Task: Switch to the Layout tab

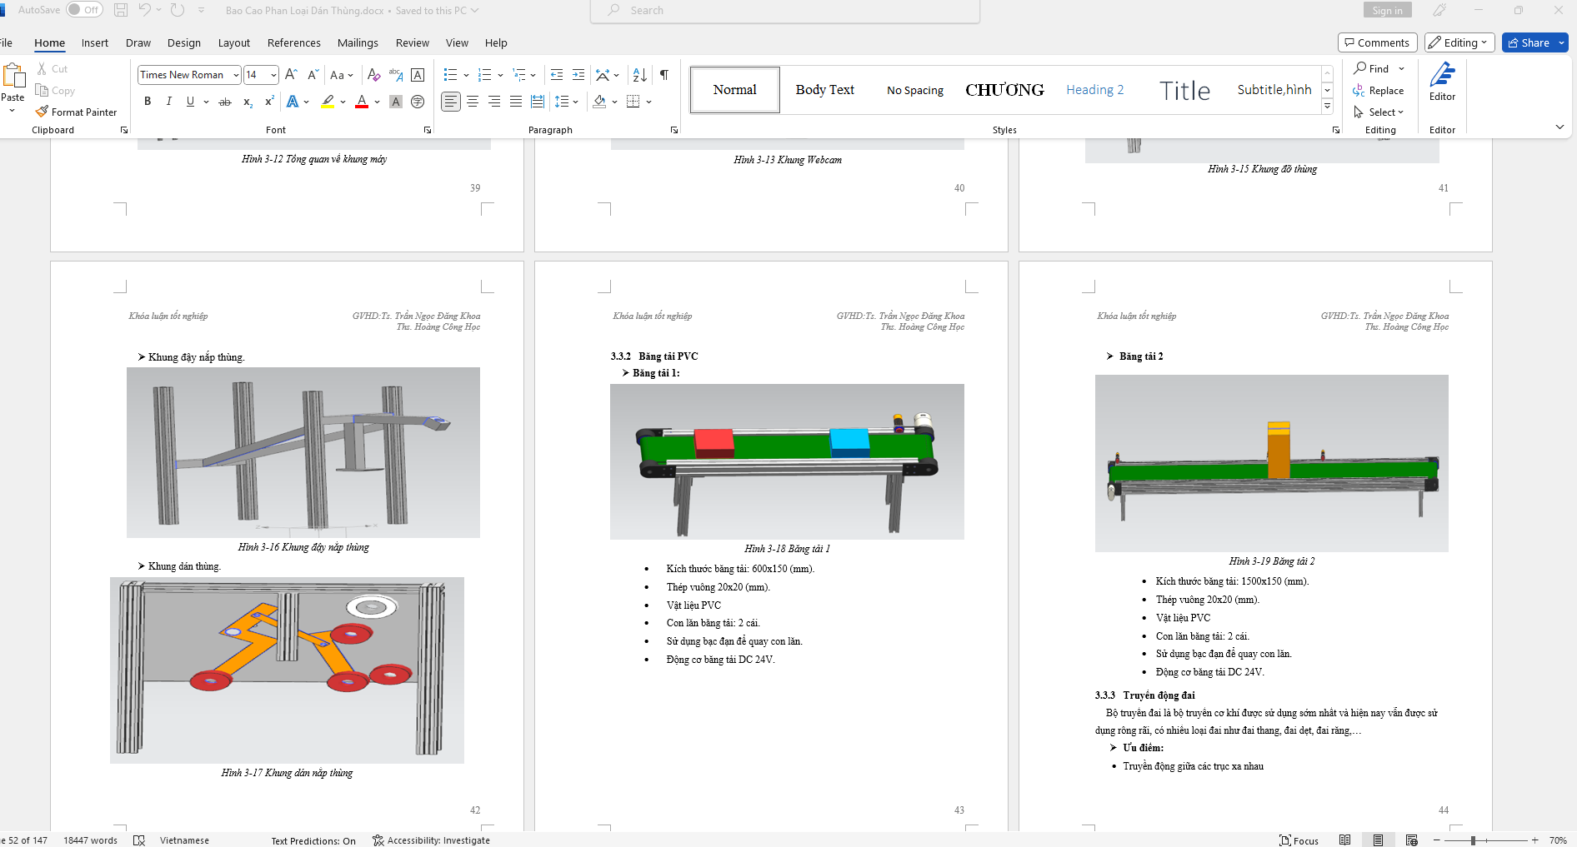Action: (233, 42)
